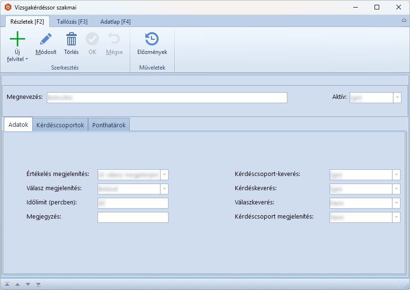The width and height of the screenshot is (410, 290).
Task: Open the Aktív dropdown
Action: click(x=397, y=97)
